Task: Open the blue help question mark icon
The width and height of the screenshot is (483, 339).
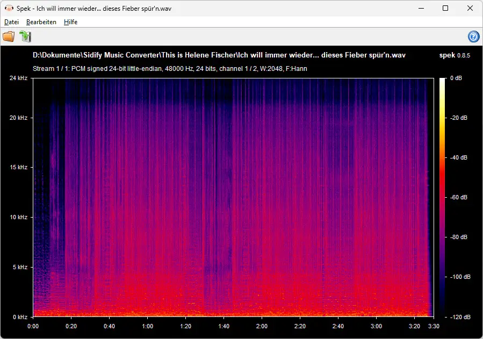Action: [473, 37]
